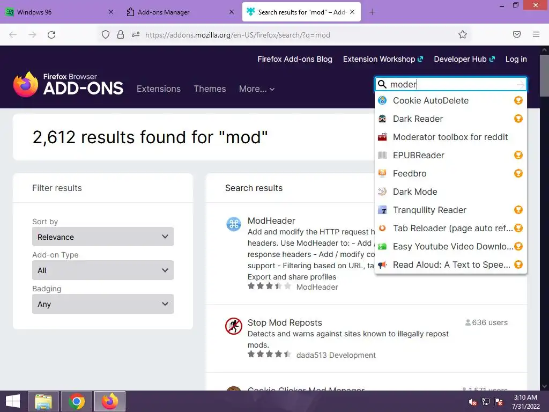The width and height of the screenshot is (549, 412).
Task: Open Extension Workshop link
Action: click(x=383, y=59)
